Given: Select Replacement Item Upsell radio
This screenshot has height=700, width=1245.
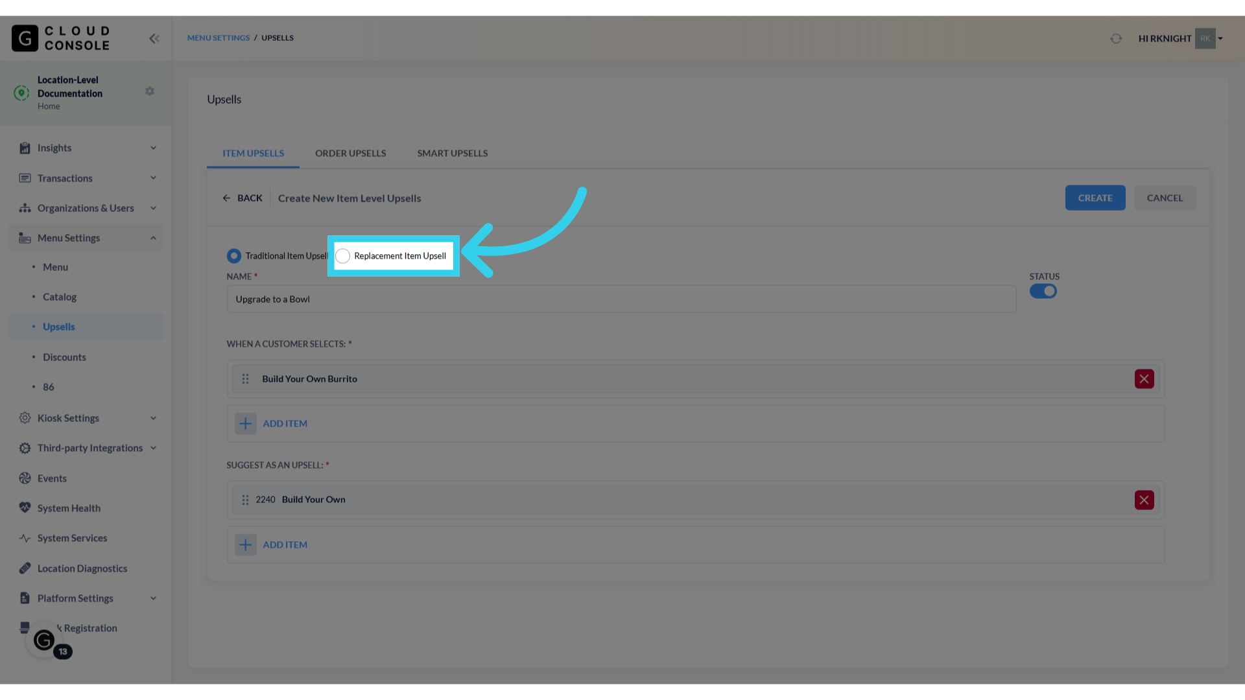Looking at the screenshot, I should click(343, 256).
